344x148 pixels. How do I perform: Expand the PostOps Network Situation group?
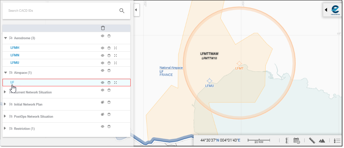(5, 116)
